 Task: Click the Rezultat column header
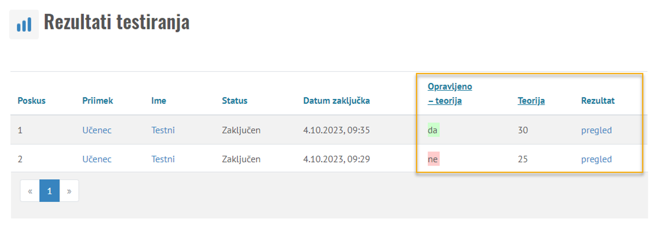(x=597, y=101)
